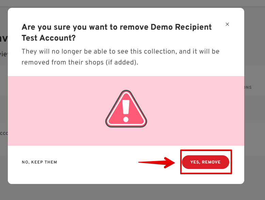Click the empty white footer between the buttons

pos(98,162)
